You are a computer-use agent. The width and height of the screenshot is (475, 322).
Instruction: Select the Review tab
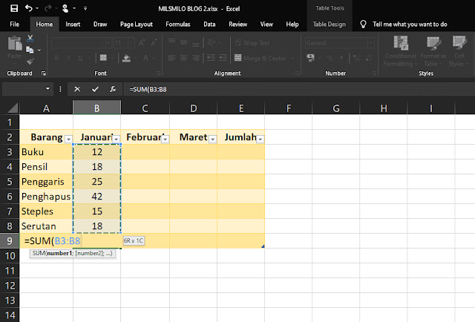pyautogui.click(x=237, y=24)
